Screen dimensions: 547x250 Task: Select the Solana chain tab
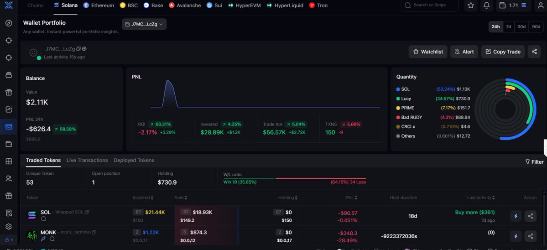click(66, 5)
